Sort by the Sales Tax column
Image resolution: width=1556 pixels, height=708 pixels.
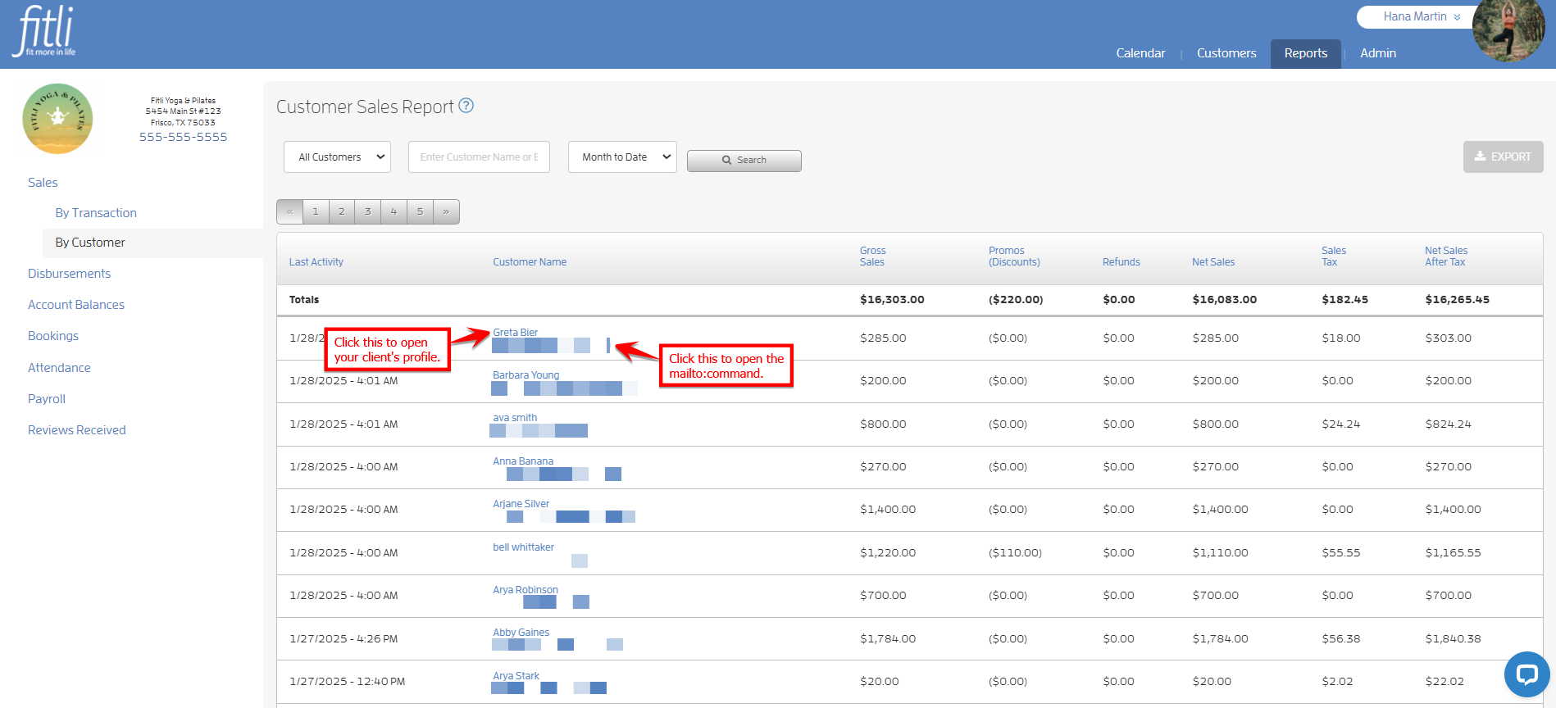coord(1333,256)
